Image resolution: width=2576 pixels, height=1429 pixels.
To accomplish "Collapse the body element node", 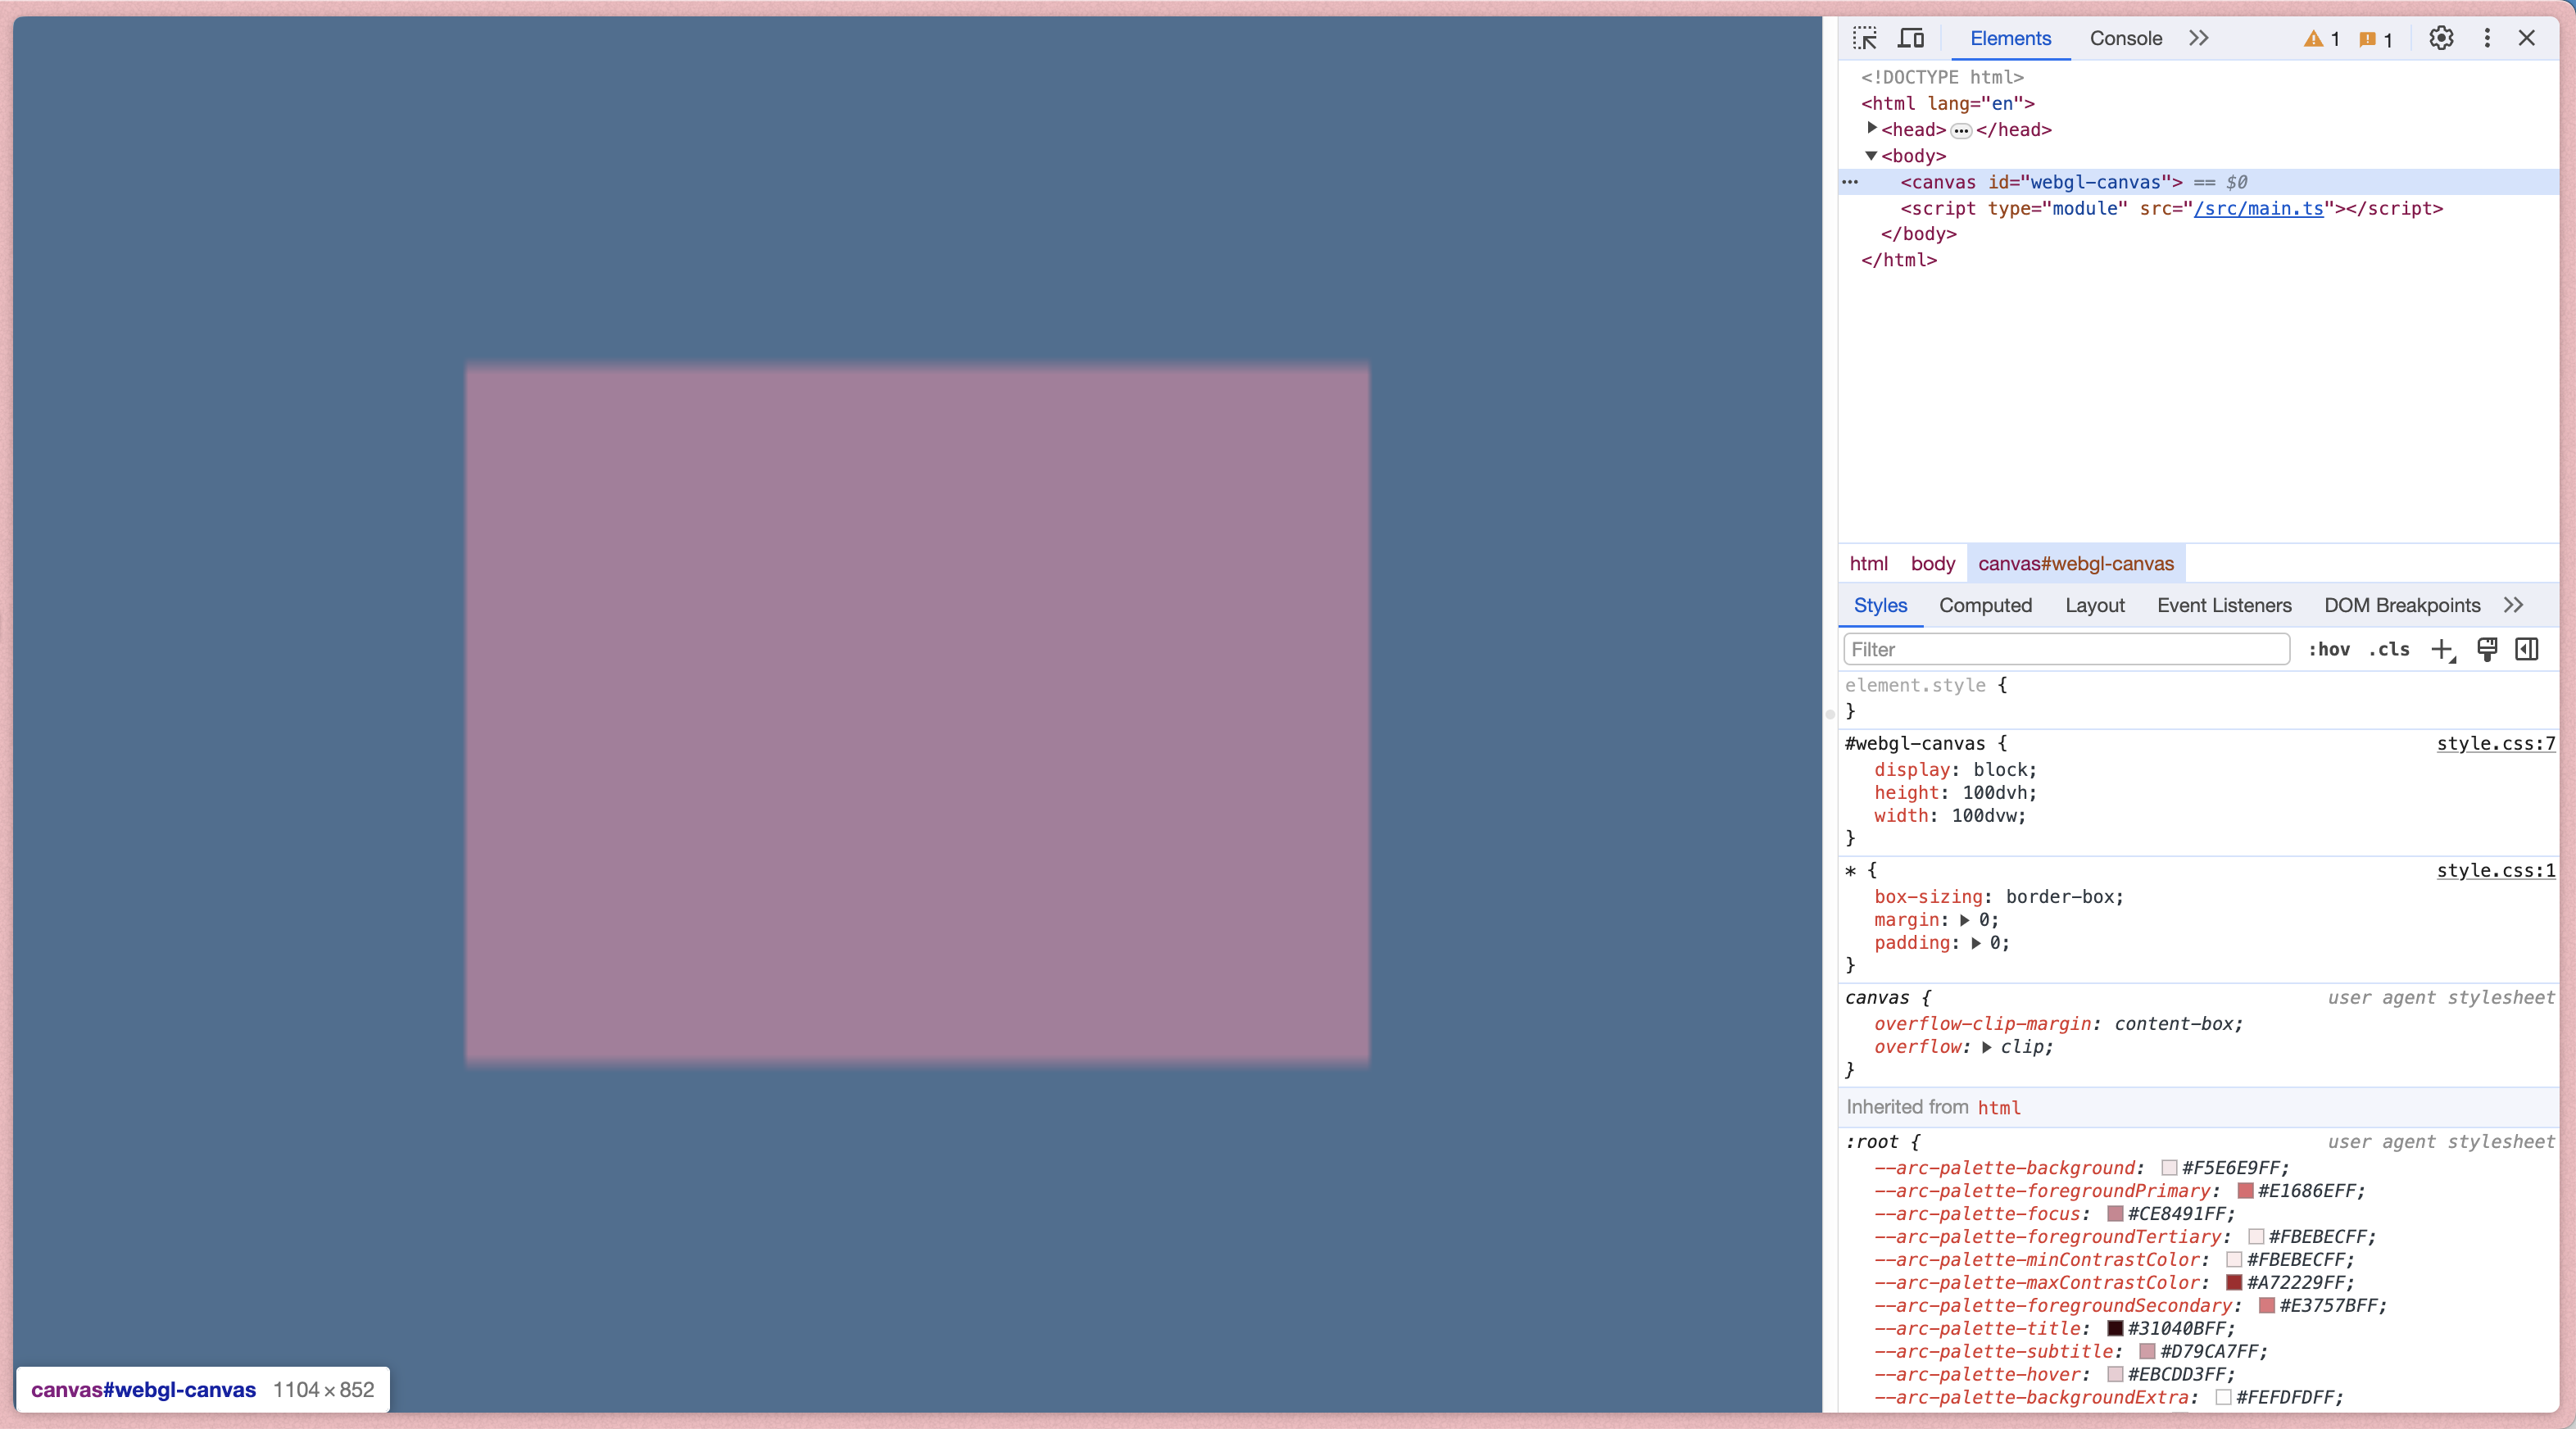I will coord(1871,156).
